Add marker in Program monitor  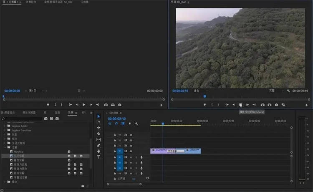(x=204, y=105)
